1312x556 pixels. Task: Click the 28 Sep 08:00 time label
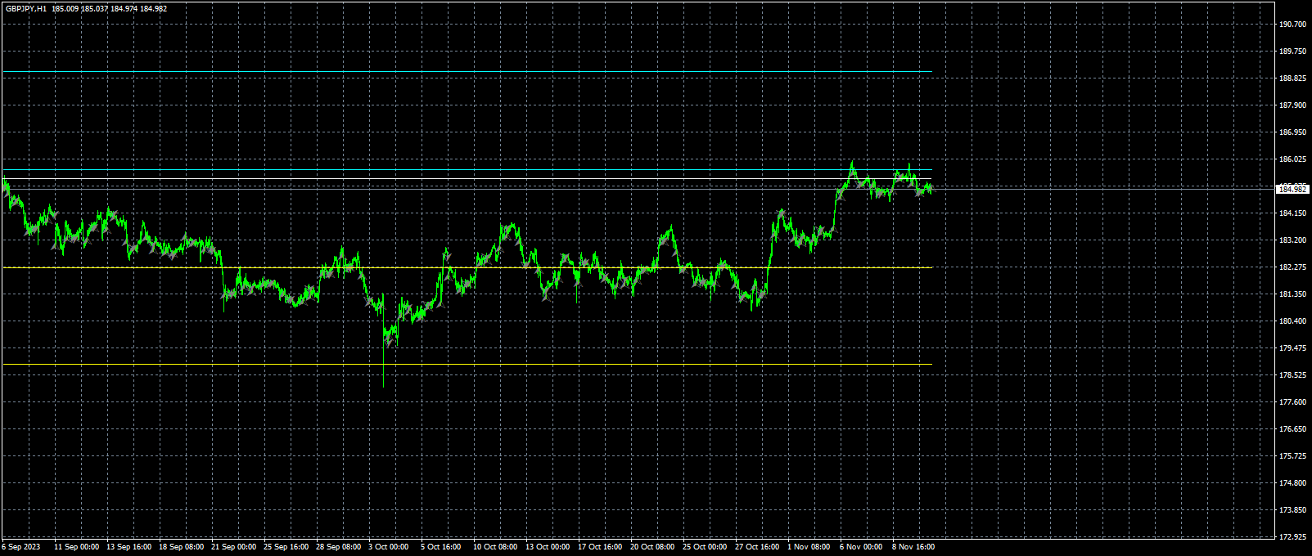[x=338, y=547]
